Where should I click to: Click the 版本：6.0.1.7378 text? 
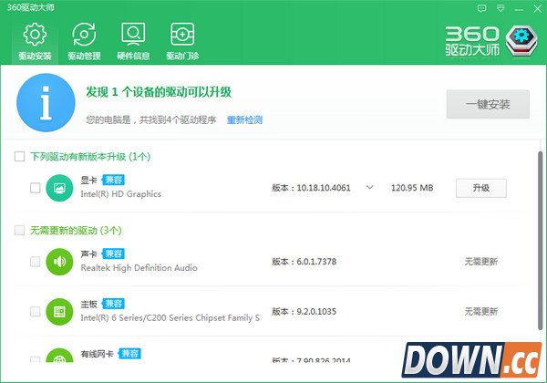pos(304,262)
